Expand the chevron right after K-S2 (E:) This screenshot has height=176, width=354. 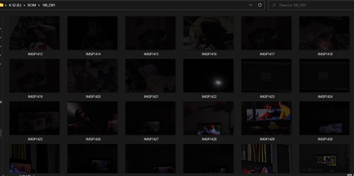[25, 5]
